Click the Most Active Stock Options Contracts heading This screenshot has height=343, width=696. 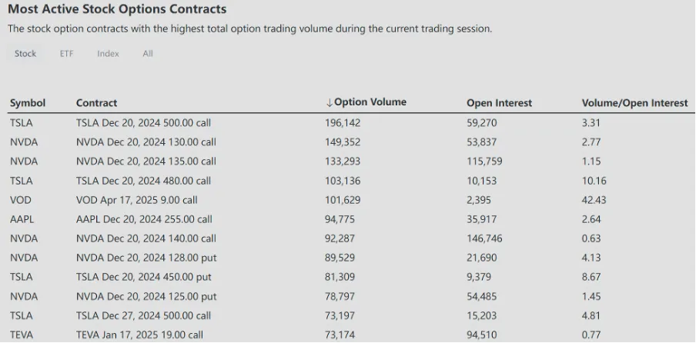(x=117, y=10)
